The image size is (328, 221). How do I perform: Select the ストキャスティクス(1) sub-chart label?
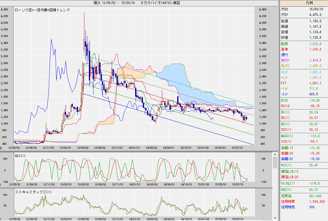pos(33,192)
